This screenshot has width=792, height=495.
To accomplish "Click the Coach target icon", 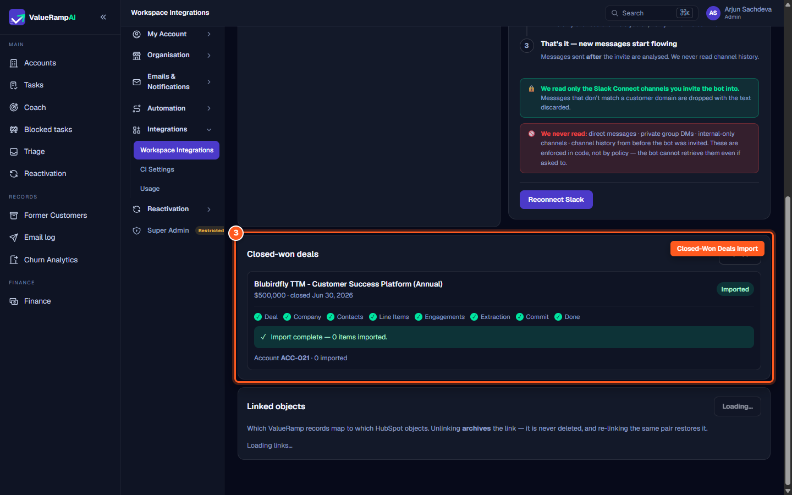I will 14,107.
